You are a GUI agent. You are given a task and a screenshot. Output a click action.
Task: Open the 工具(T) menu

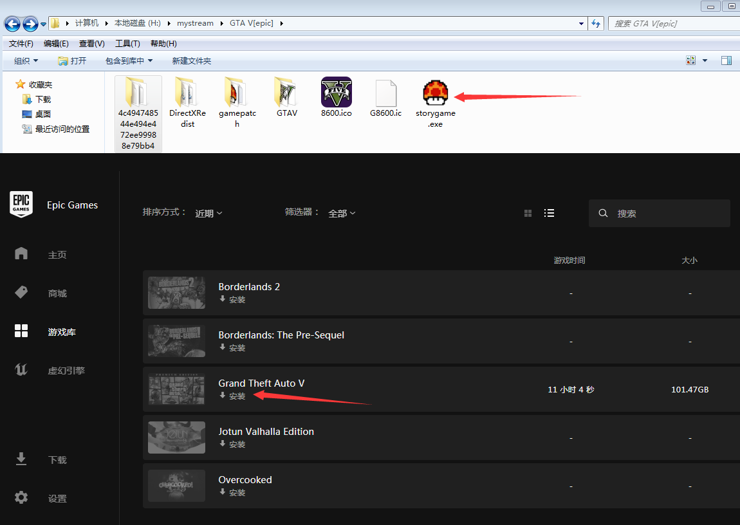[x=127, y=43]
